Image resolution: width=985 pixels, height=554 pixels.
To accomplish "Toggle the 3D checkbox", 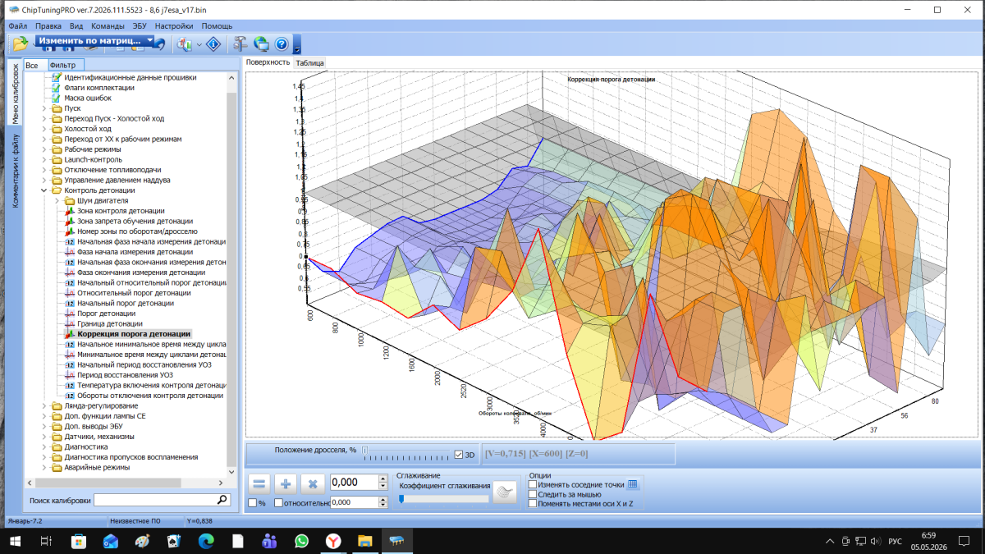I will point(459,455).
